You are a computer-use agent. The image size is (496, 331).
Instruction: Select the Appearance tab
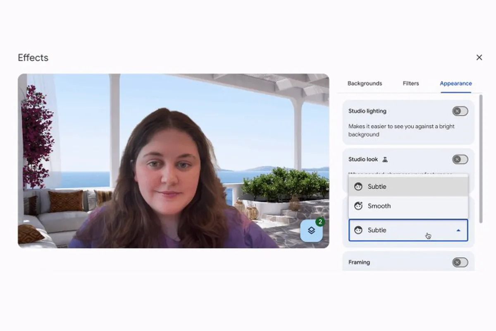point(455,83)
